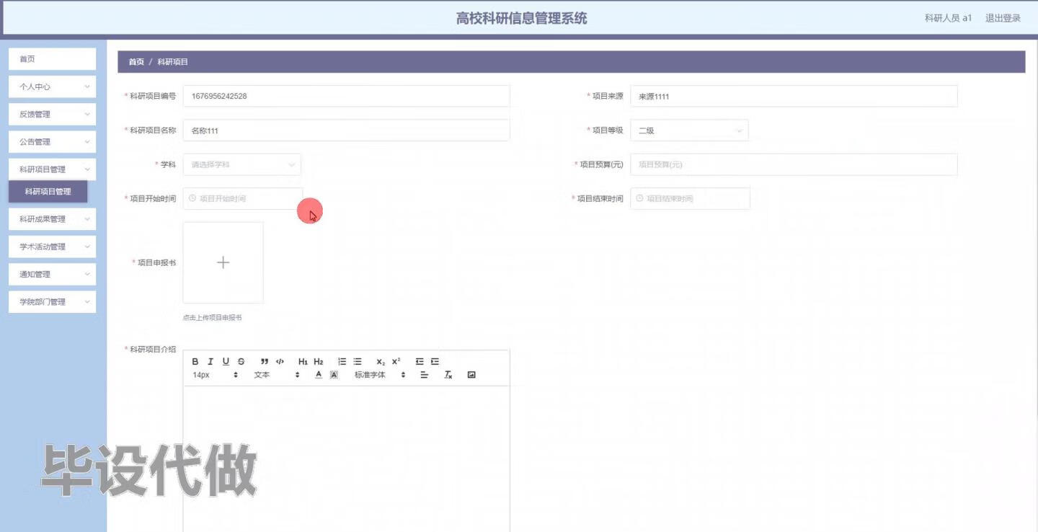Go to 首页 in sidebar

coord(52,59)
